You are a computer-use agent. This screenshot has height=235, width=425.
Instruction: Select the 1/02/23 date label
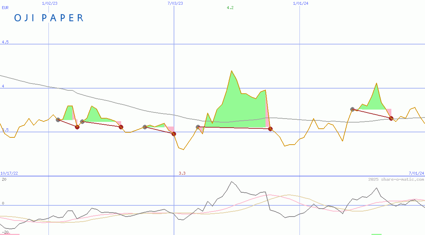point(50,3)
